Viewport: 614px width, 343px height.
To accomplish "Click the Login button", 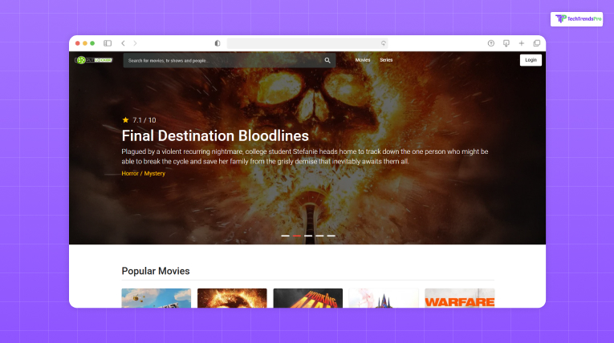I will 531,60.
